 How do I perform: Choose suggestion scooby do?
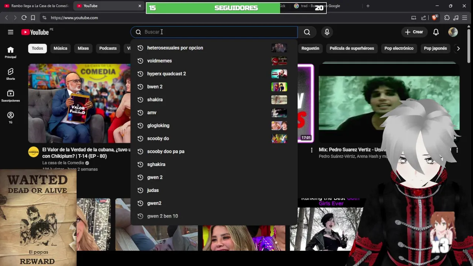(214, 138)
